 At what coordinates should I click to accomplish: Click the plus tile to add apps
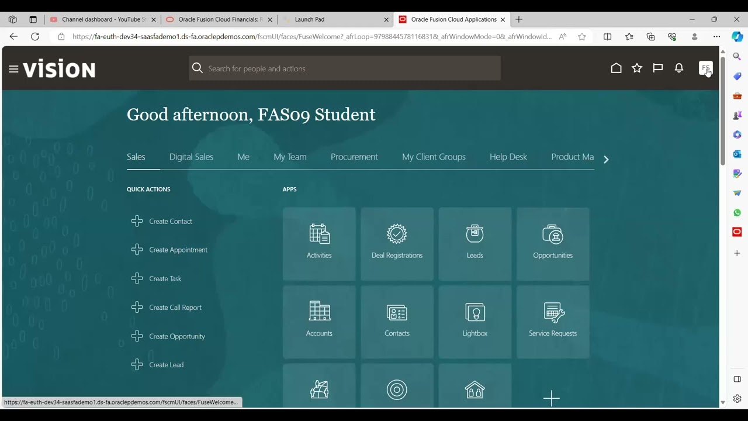[x=552, y=398]
